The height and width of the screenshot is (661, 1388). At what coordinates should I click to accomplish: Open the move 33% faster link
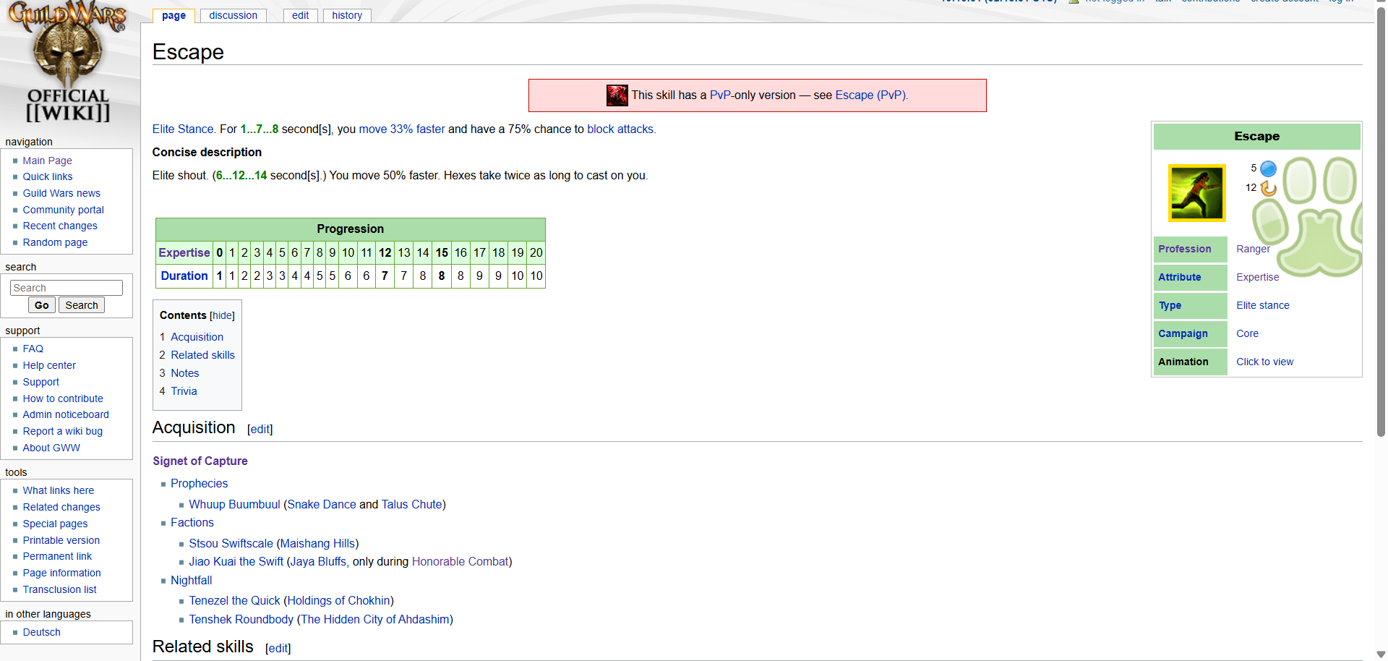tap(402, 129)
